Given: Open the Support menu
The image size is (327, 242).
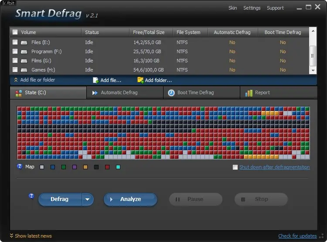Looking at the screenshot, I should (275, 8).
